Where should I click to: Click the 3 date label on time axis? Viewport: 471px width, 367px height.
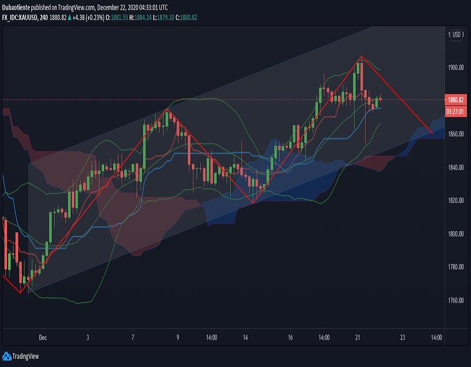tap(88, 338)
